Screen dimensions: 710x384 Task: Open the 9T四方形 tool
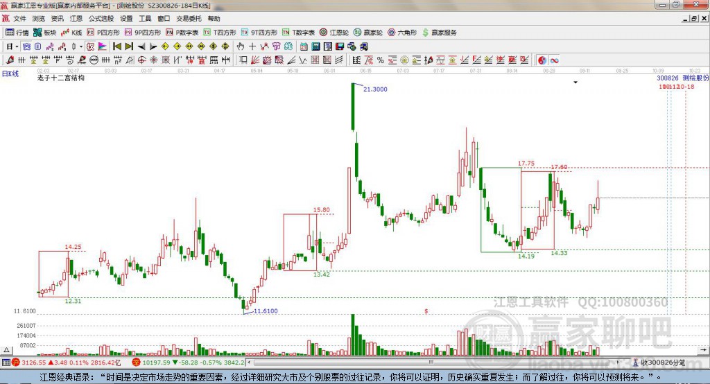click(259, 33)
